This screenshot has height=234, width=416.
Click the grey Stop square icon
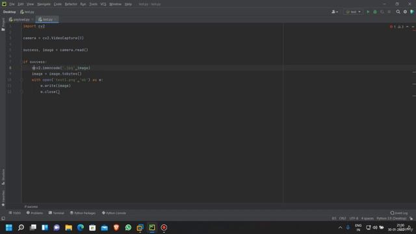389,12
